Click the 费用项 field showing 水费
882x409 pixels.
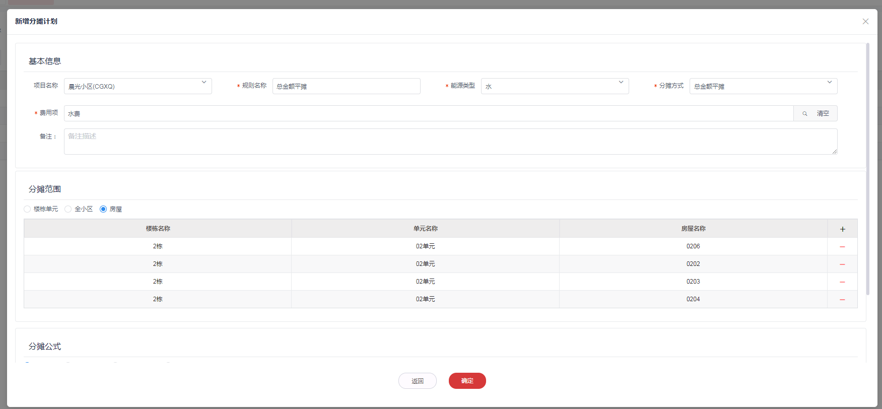pyautogui.click(x=429, y=113)
